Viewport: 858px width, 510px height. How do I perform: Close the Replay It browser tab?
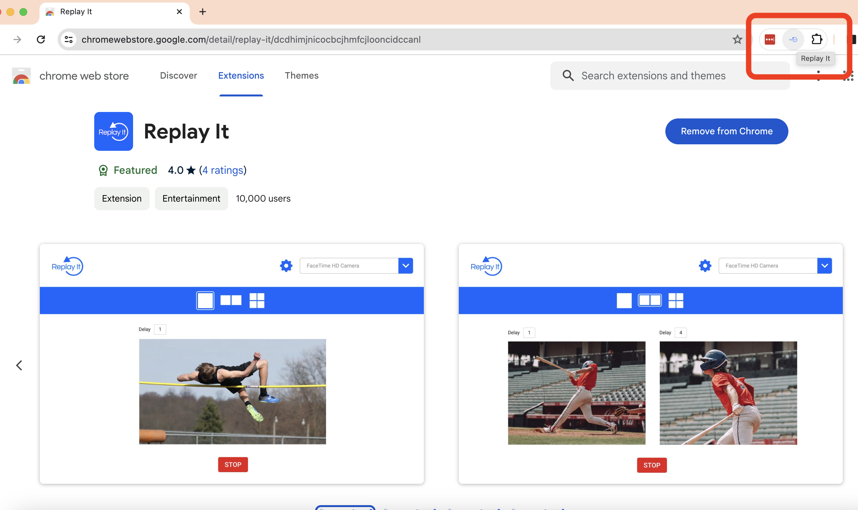(x=179, y=12)
